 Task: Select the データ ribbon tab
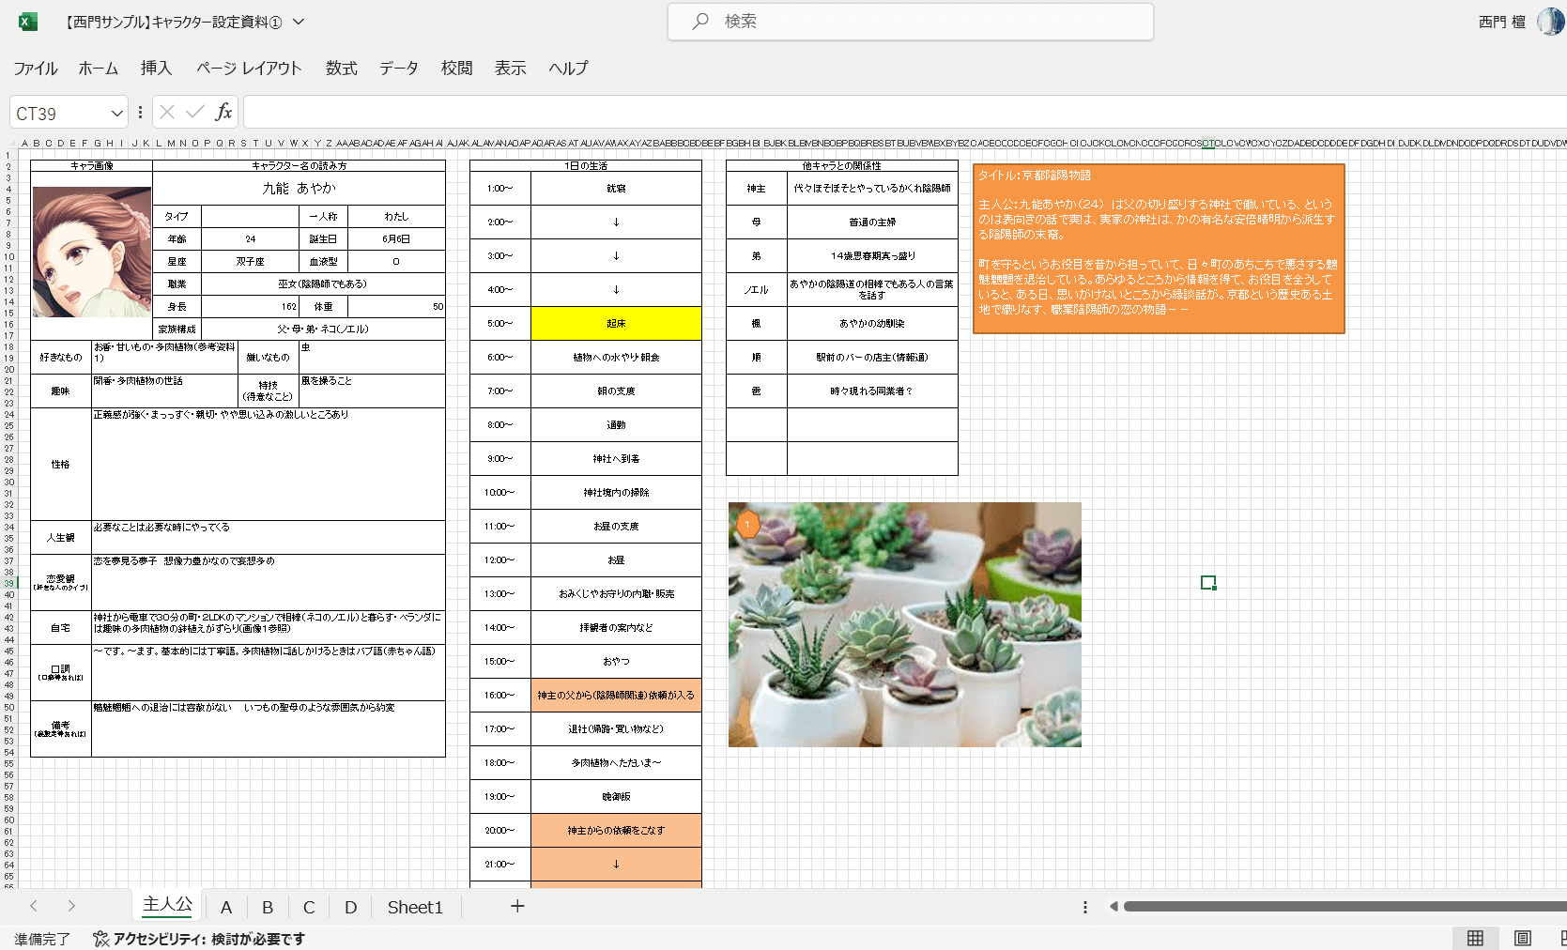click(x=399, y=69)
